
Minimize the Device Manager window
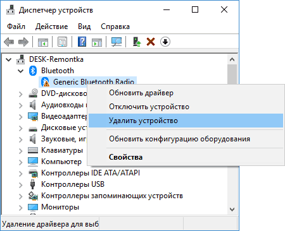tap(167, 9)
